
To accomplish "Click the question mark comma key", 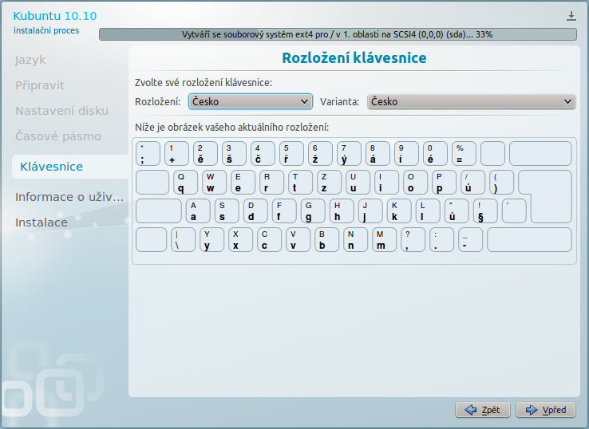I will pyautogui.click(x=413, y=239).
